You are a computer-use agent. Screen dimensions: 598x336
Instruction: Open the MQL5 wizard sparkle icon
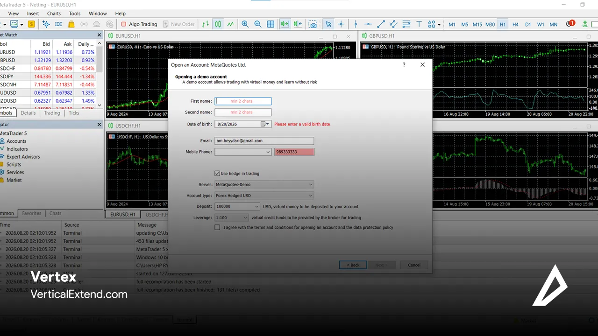[x=46, y=24]
